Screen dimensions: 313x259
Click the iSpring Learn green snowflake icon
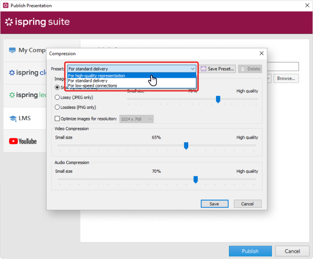point(12,95)
